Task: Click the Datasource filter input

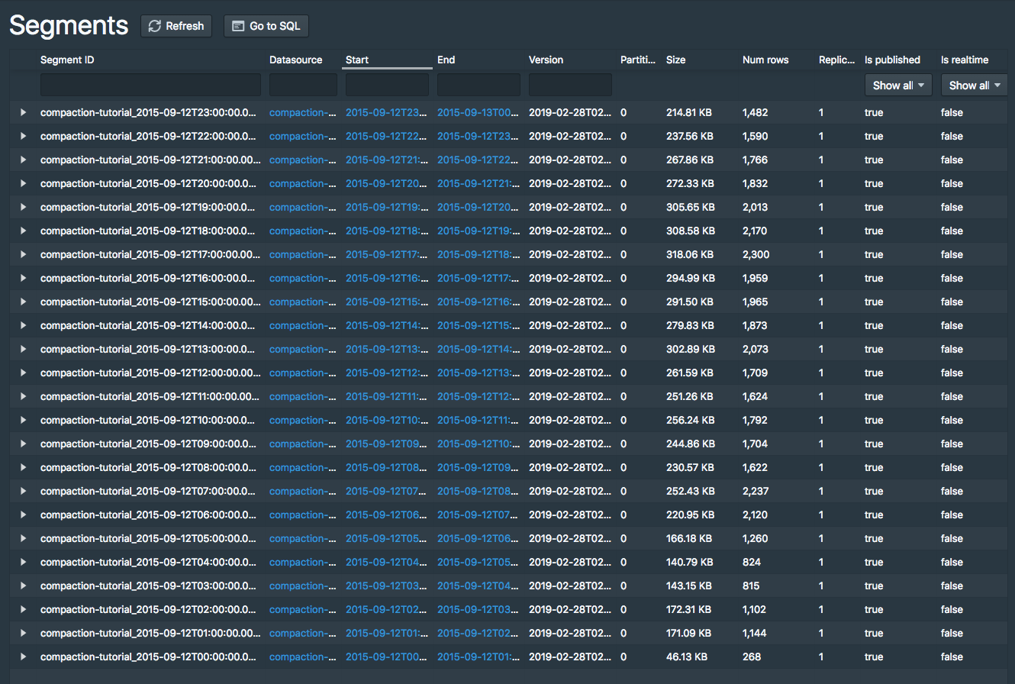Action: [302, 85]
